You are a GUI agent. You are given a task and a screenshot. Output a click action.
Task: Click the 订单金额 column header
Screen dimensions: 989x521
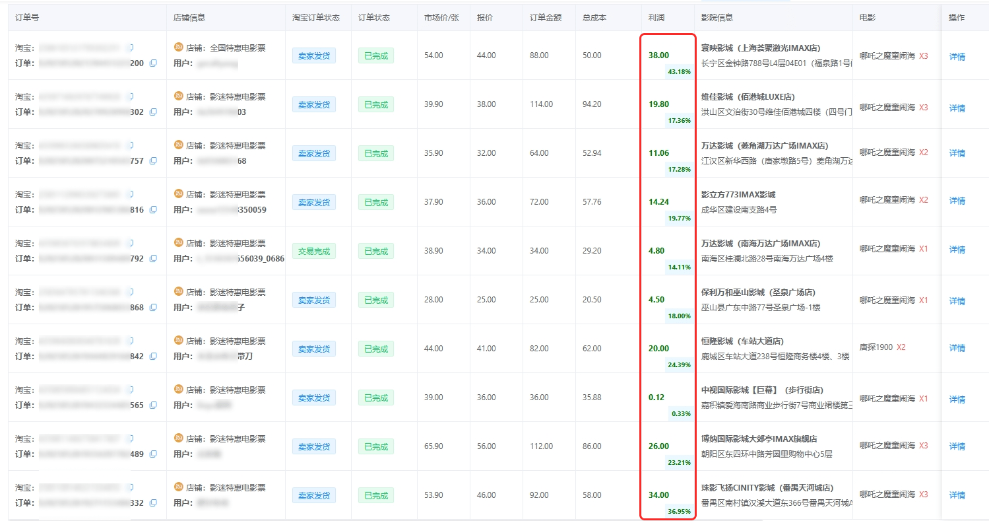(x=546, y=18)
